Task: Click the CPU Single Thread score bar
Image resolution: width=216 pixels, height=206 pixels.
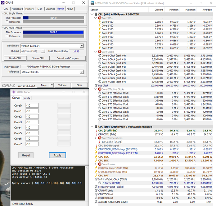Action: (53, 18)
